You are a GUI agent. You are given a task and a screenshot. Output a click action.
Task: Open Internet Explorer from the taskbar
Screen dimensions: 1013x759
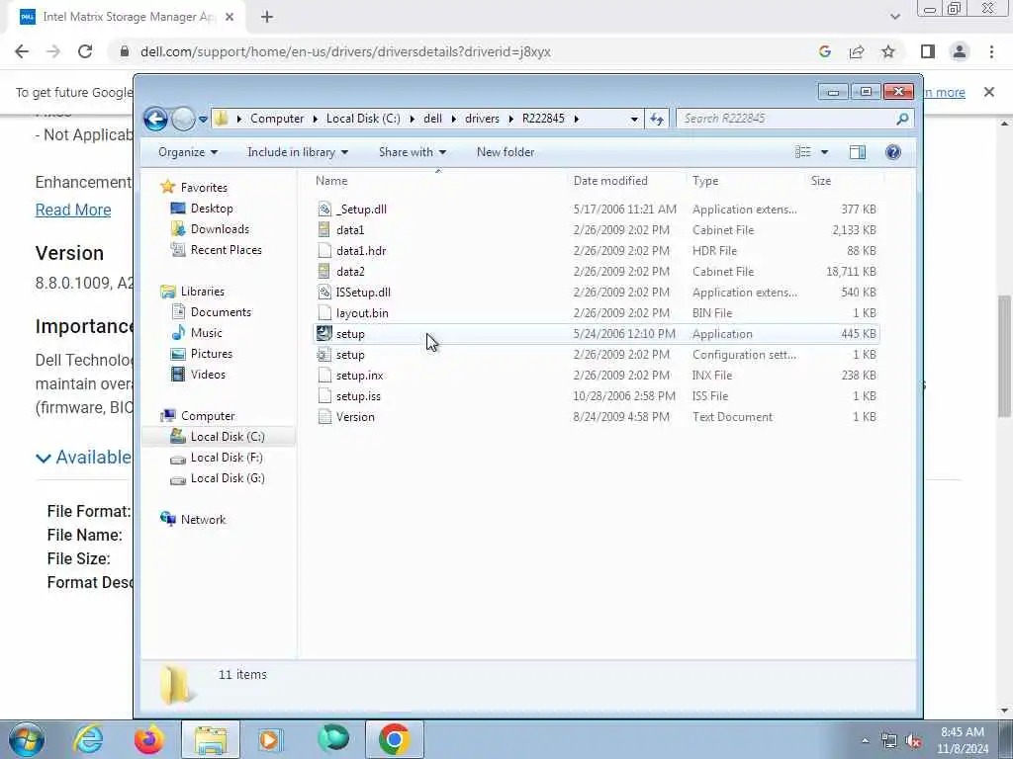click(88, 739)
